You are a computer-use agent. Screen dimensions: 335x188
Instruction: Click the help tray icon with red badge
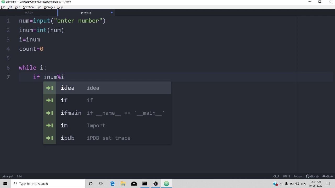[x=275, y=184]
